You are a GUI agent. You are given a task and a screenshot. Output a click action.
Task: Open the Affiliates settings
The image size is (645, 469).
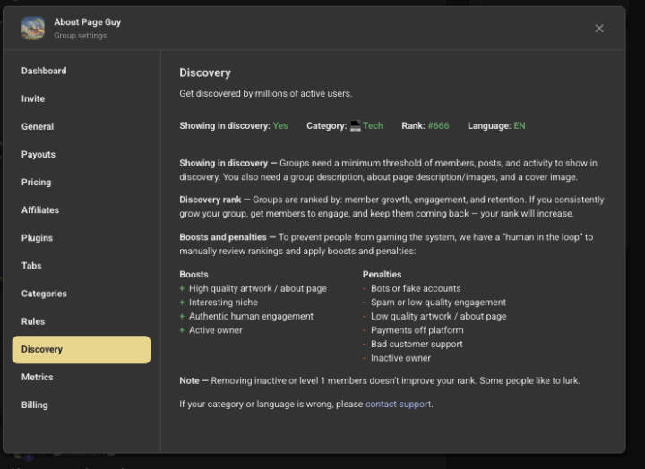(x=40, y=209)
